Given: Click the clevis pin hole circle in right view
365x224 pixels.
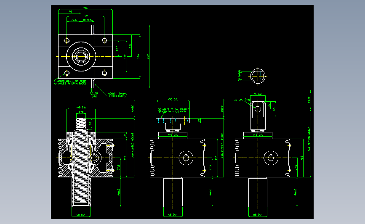Looking at the screenshot, I should pyautogui.click(x=258, y=109).
